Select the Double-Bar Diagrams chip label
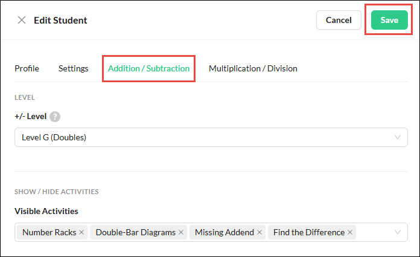420x257 pixels. point(136,232)
